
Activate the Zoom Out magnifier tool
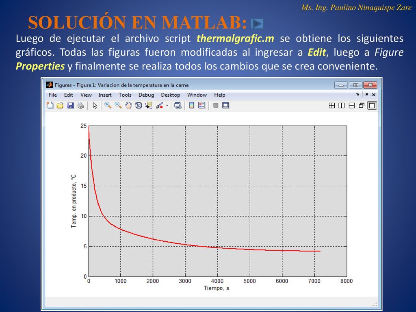coord(118,106)
